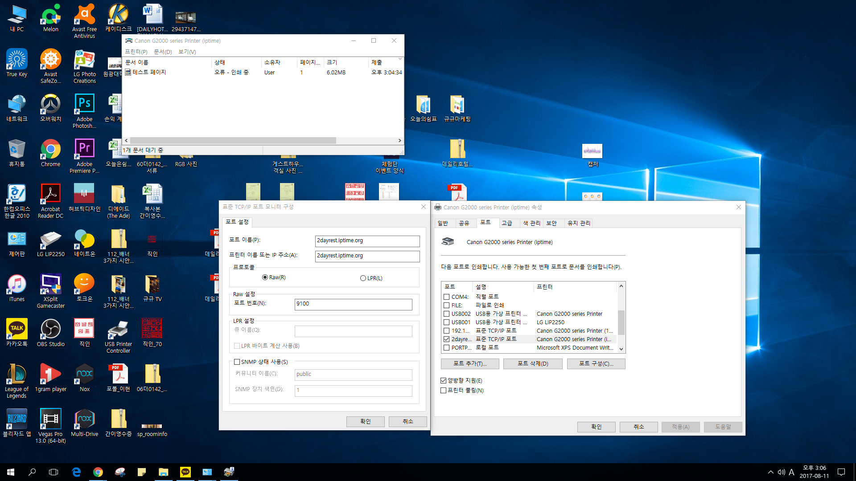This screenshot has height=481, width=856.
Task: Click the 포트 구성(C)... button
Action: click(x=596, y=364)
